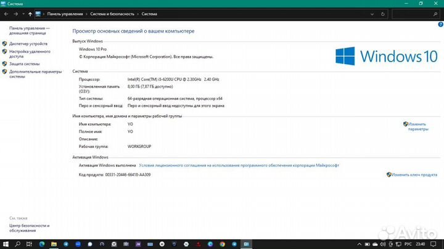Click the computer icon in the address bar
The height and width of the screenshot is (249, 444).
[38, 13]
